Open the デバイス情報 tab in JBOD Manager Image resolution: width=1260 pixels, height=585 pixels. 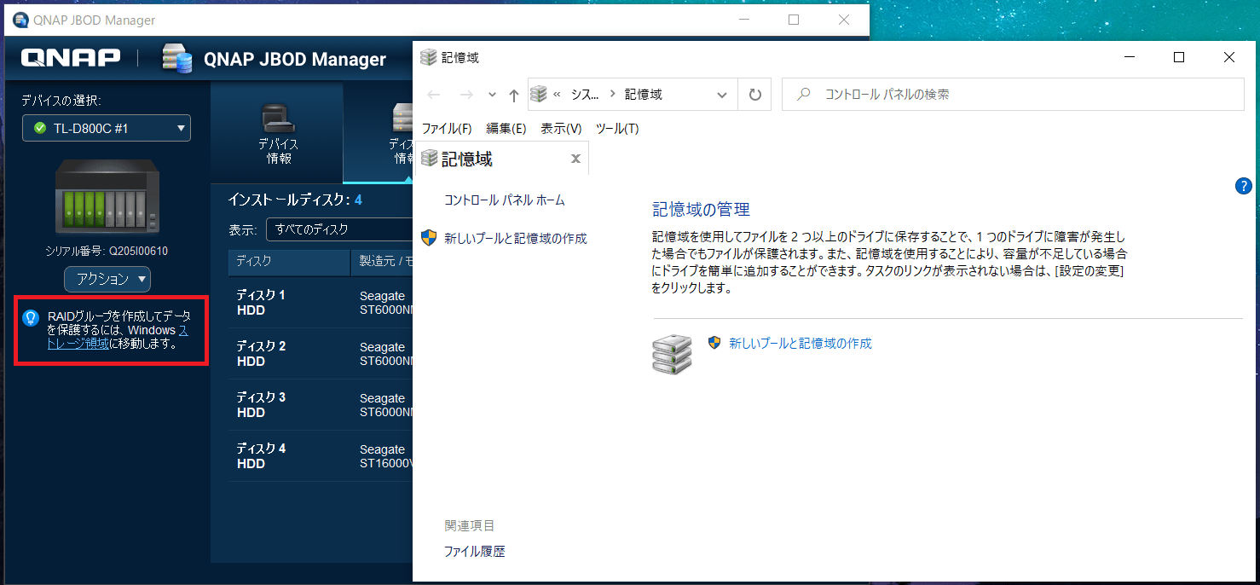[x=277, y=132]
